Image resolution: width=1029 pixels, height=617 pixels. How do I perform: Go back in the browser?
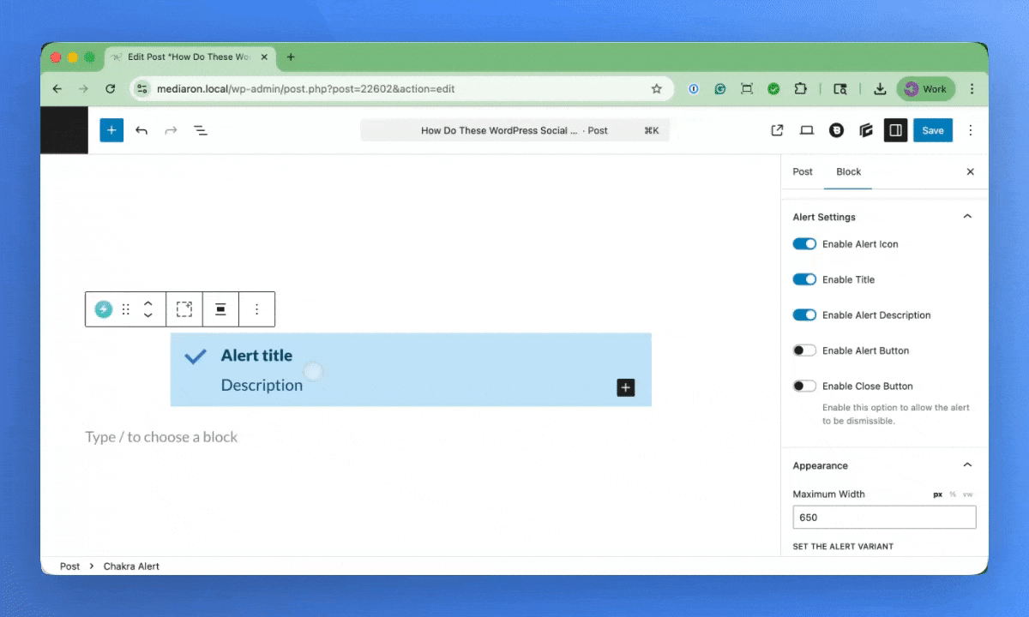pos(57,88)
